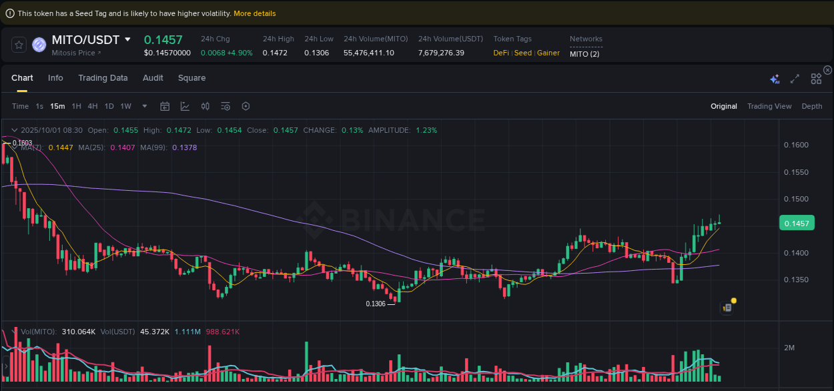Open the indicators settings list
The height and width of the screenshot is (391, 834).
point(225,106)
